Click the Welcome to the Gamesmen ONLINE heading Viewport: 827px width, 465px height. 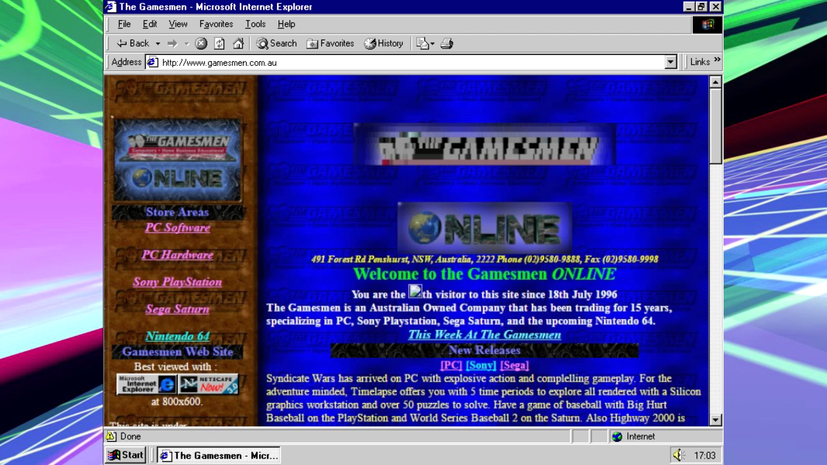coord(485,274)
